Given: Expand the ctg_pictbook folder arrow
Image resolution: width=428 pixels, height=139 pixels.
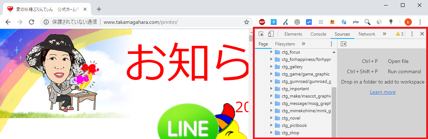Looking at the screenshot, I should point(271,125).
